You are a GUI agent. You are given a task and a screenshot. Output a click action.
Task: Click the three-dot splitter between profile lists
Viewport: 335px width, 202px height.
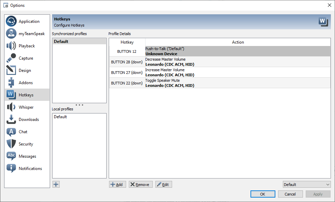tap(79, 105)
